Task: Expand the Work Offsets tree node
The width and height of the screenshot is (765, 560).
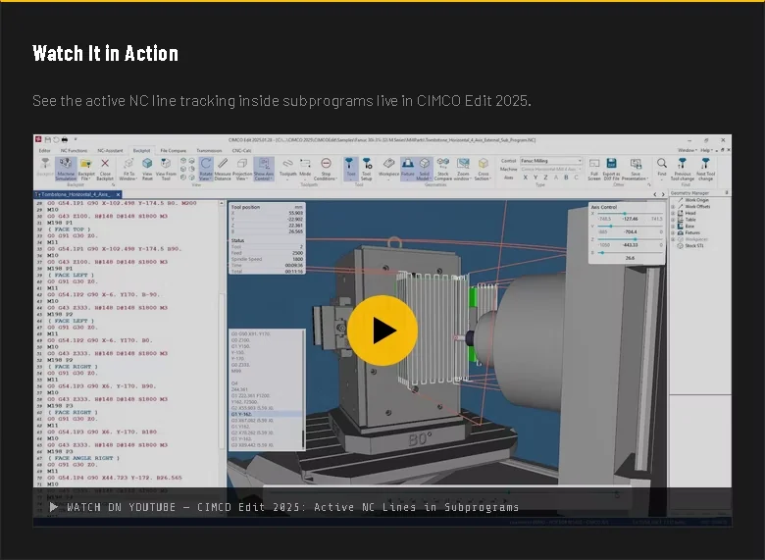Action: pyautogui.click(x=673, y=206)
